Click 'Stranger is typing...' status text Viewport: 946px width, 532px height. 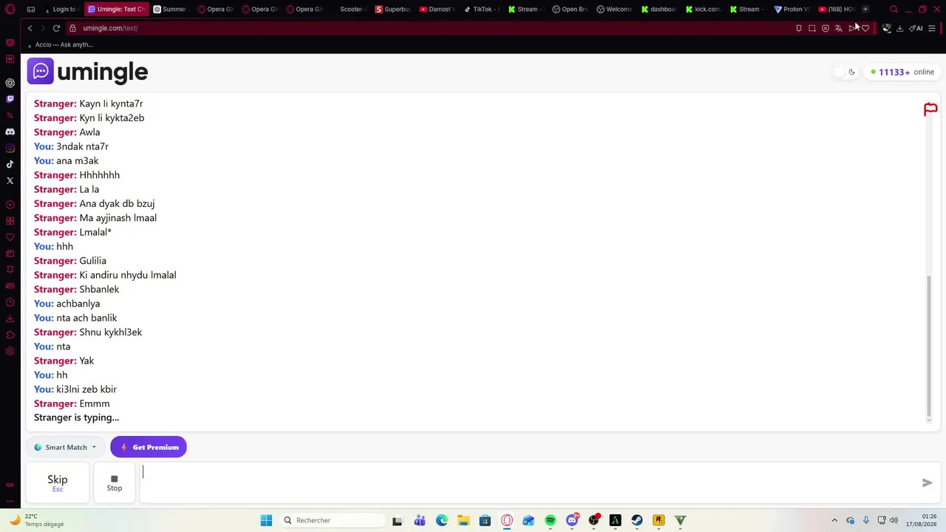(76, 417)
